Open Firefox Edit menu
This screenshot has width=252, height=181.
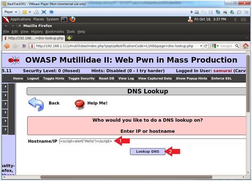tap(15, 32)
